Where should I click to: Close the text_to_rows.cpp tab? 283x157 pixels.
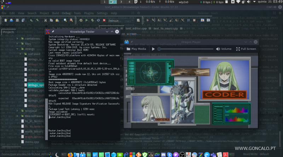tap(181, 29)
